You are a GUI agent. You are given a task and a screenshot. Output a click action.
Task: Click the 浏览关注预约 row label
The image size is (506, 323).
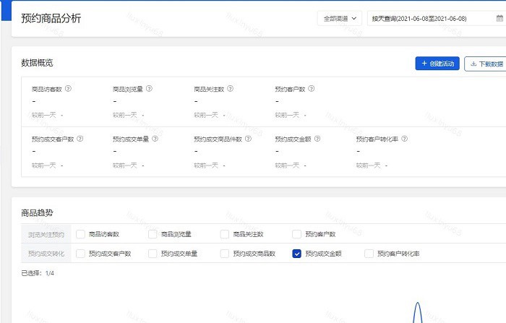click(x=46, y=235)
